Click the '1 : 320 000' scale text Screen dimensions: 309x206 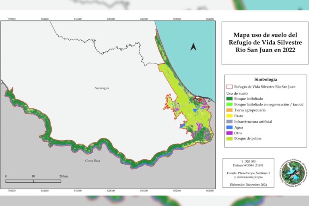click(248, 161)
